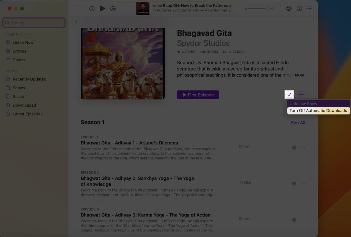Open the show's more options ellipsis
The height and width of the screenshot is (237, 351).
click(x=301, y=95)
